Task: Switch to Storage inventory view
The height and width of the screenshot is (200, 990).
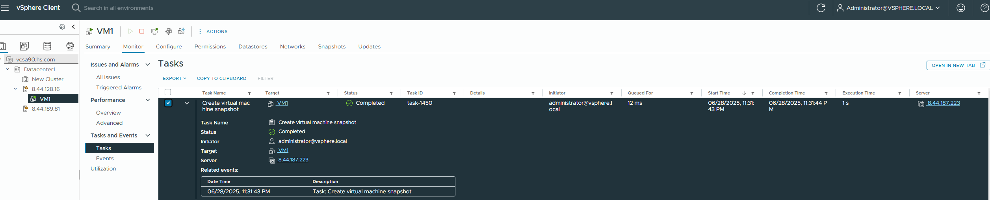Action: click(47, 46)
